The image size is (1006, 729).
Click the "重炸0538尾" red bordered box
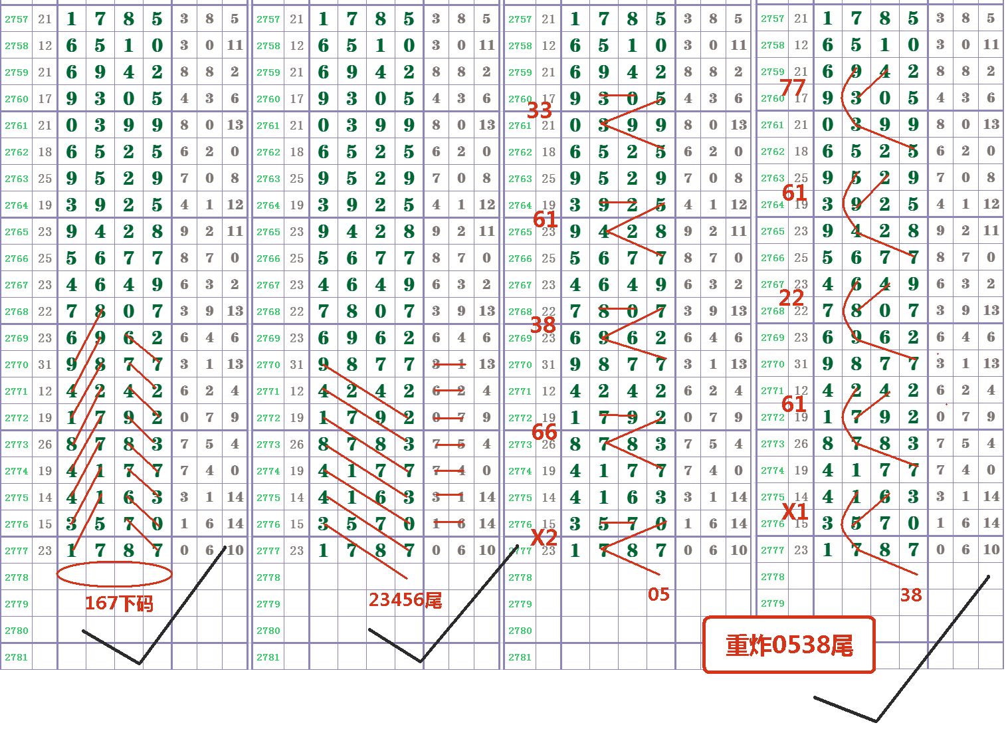pyautogui.click(x=789, y=645)
